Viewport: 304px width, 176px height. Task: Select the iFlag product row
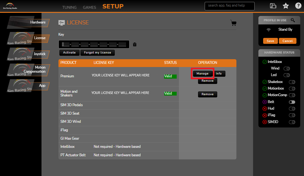tap(147, 130)
